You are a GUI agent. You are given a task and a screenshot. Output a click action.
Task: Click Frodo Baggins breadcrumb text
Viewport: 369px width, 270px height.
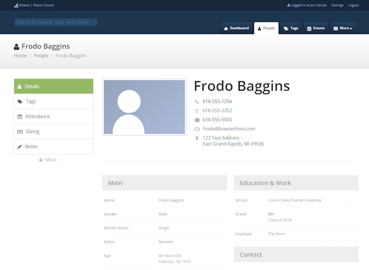(71, 55)
